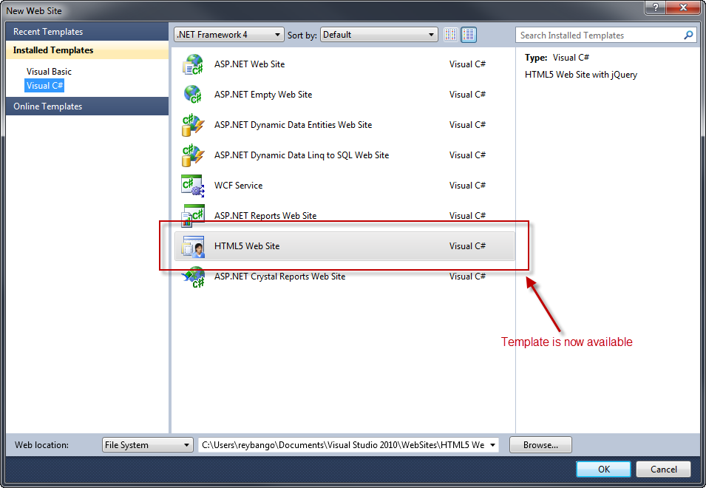The height and width of the screenshot is (488, 706).
Task: Select Visual C# in the templates tree
Action: [x=44, y=86]
